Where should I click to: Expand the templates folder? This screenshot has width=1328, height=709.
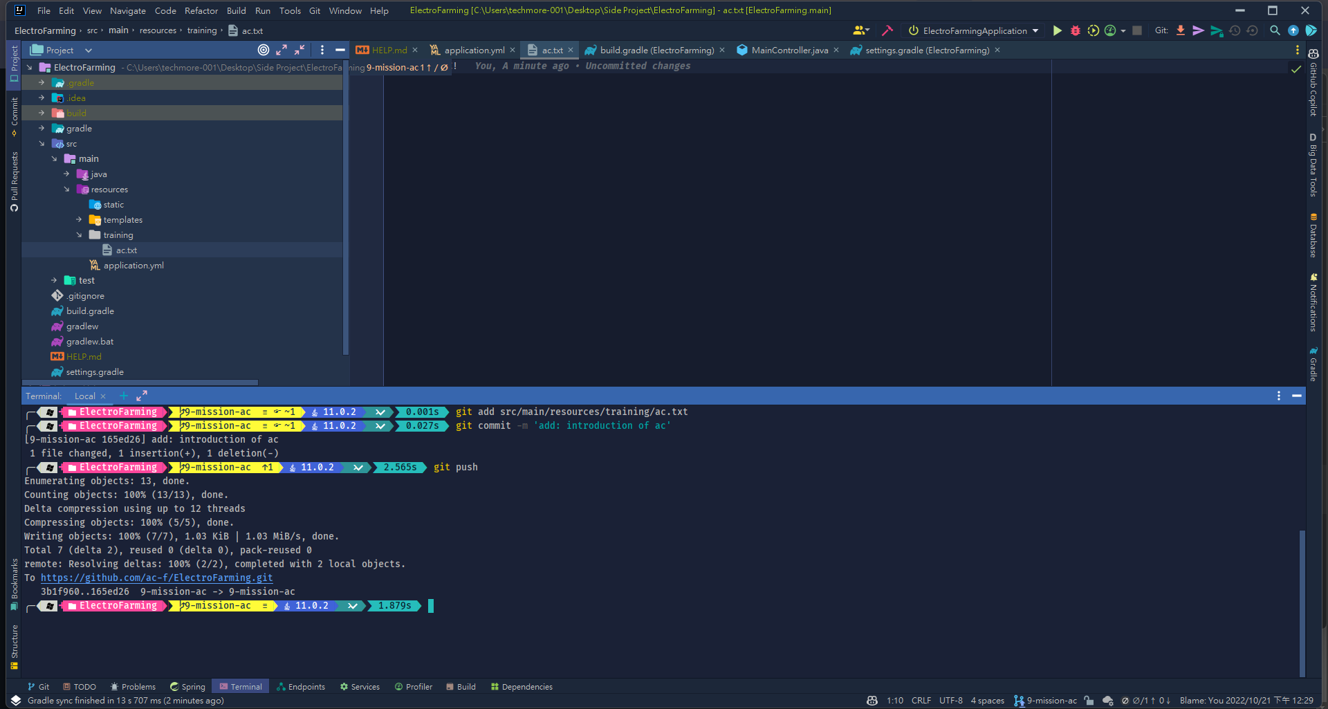pyautogui.click(x=79, y=220)
